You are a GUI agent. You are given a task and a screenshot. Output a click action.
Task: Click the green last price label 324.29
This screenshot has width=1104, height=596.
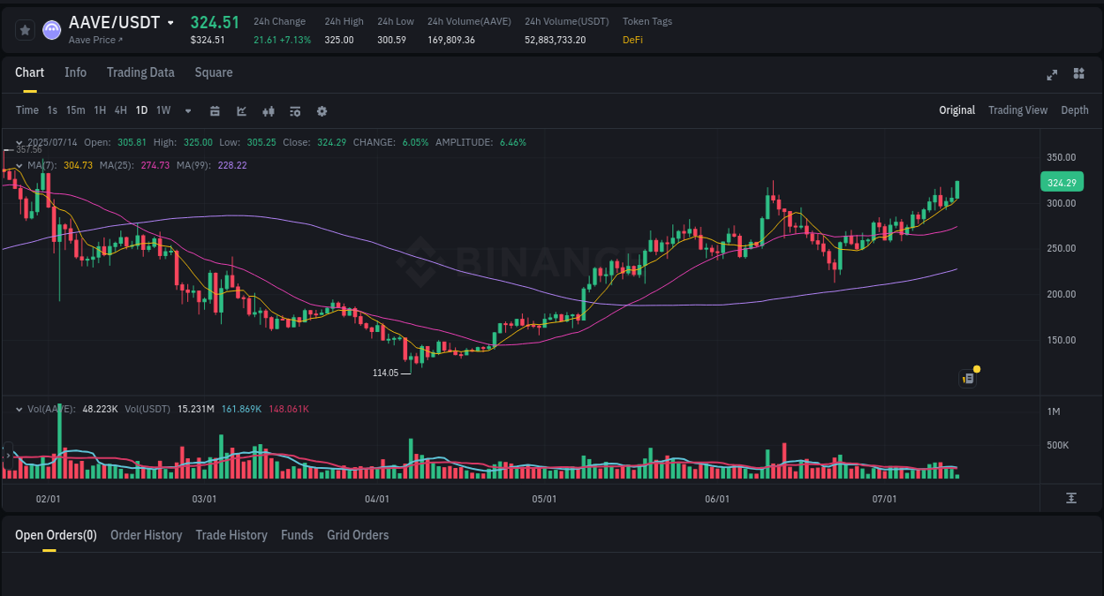(x=1061, y=182)
